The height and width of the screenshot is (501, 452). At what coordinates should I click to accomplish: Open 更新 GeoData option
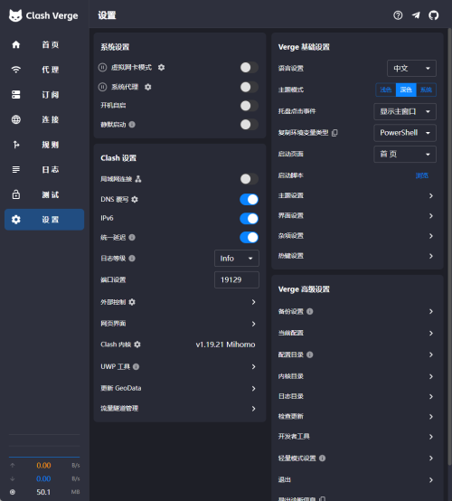click(180, 388)
